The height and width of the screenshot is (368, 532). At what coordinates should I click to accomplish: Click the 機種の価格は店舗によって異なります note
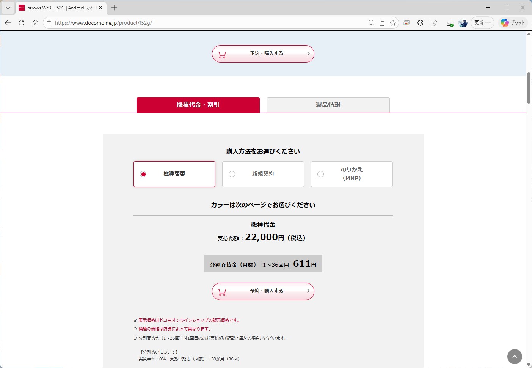coord(173,329)
